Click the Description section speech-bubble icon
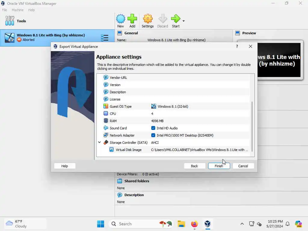The width and height of the screenshot is (308, 231). [119, 195]
